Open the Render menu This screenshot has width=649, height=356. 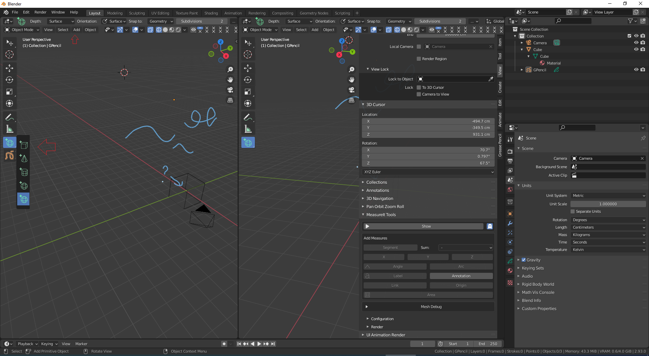pyautogui.click(x=40, y=12)
